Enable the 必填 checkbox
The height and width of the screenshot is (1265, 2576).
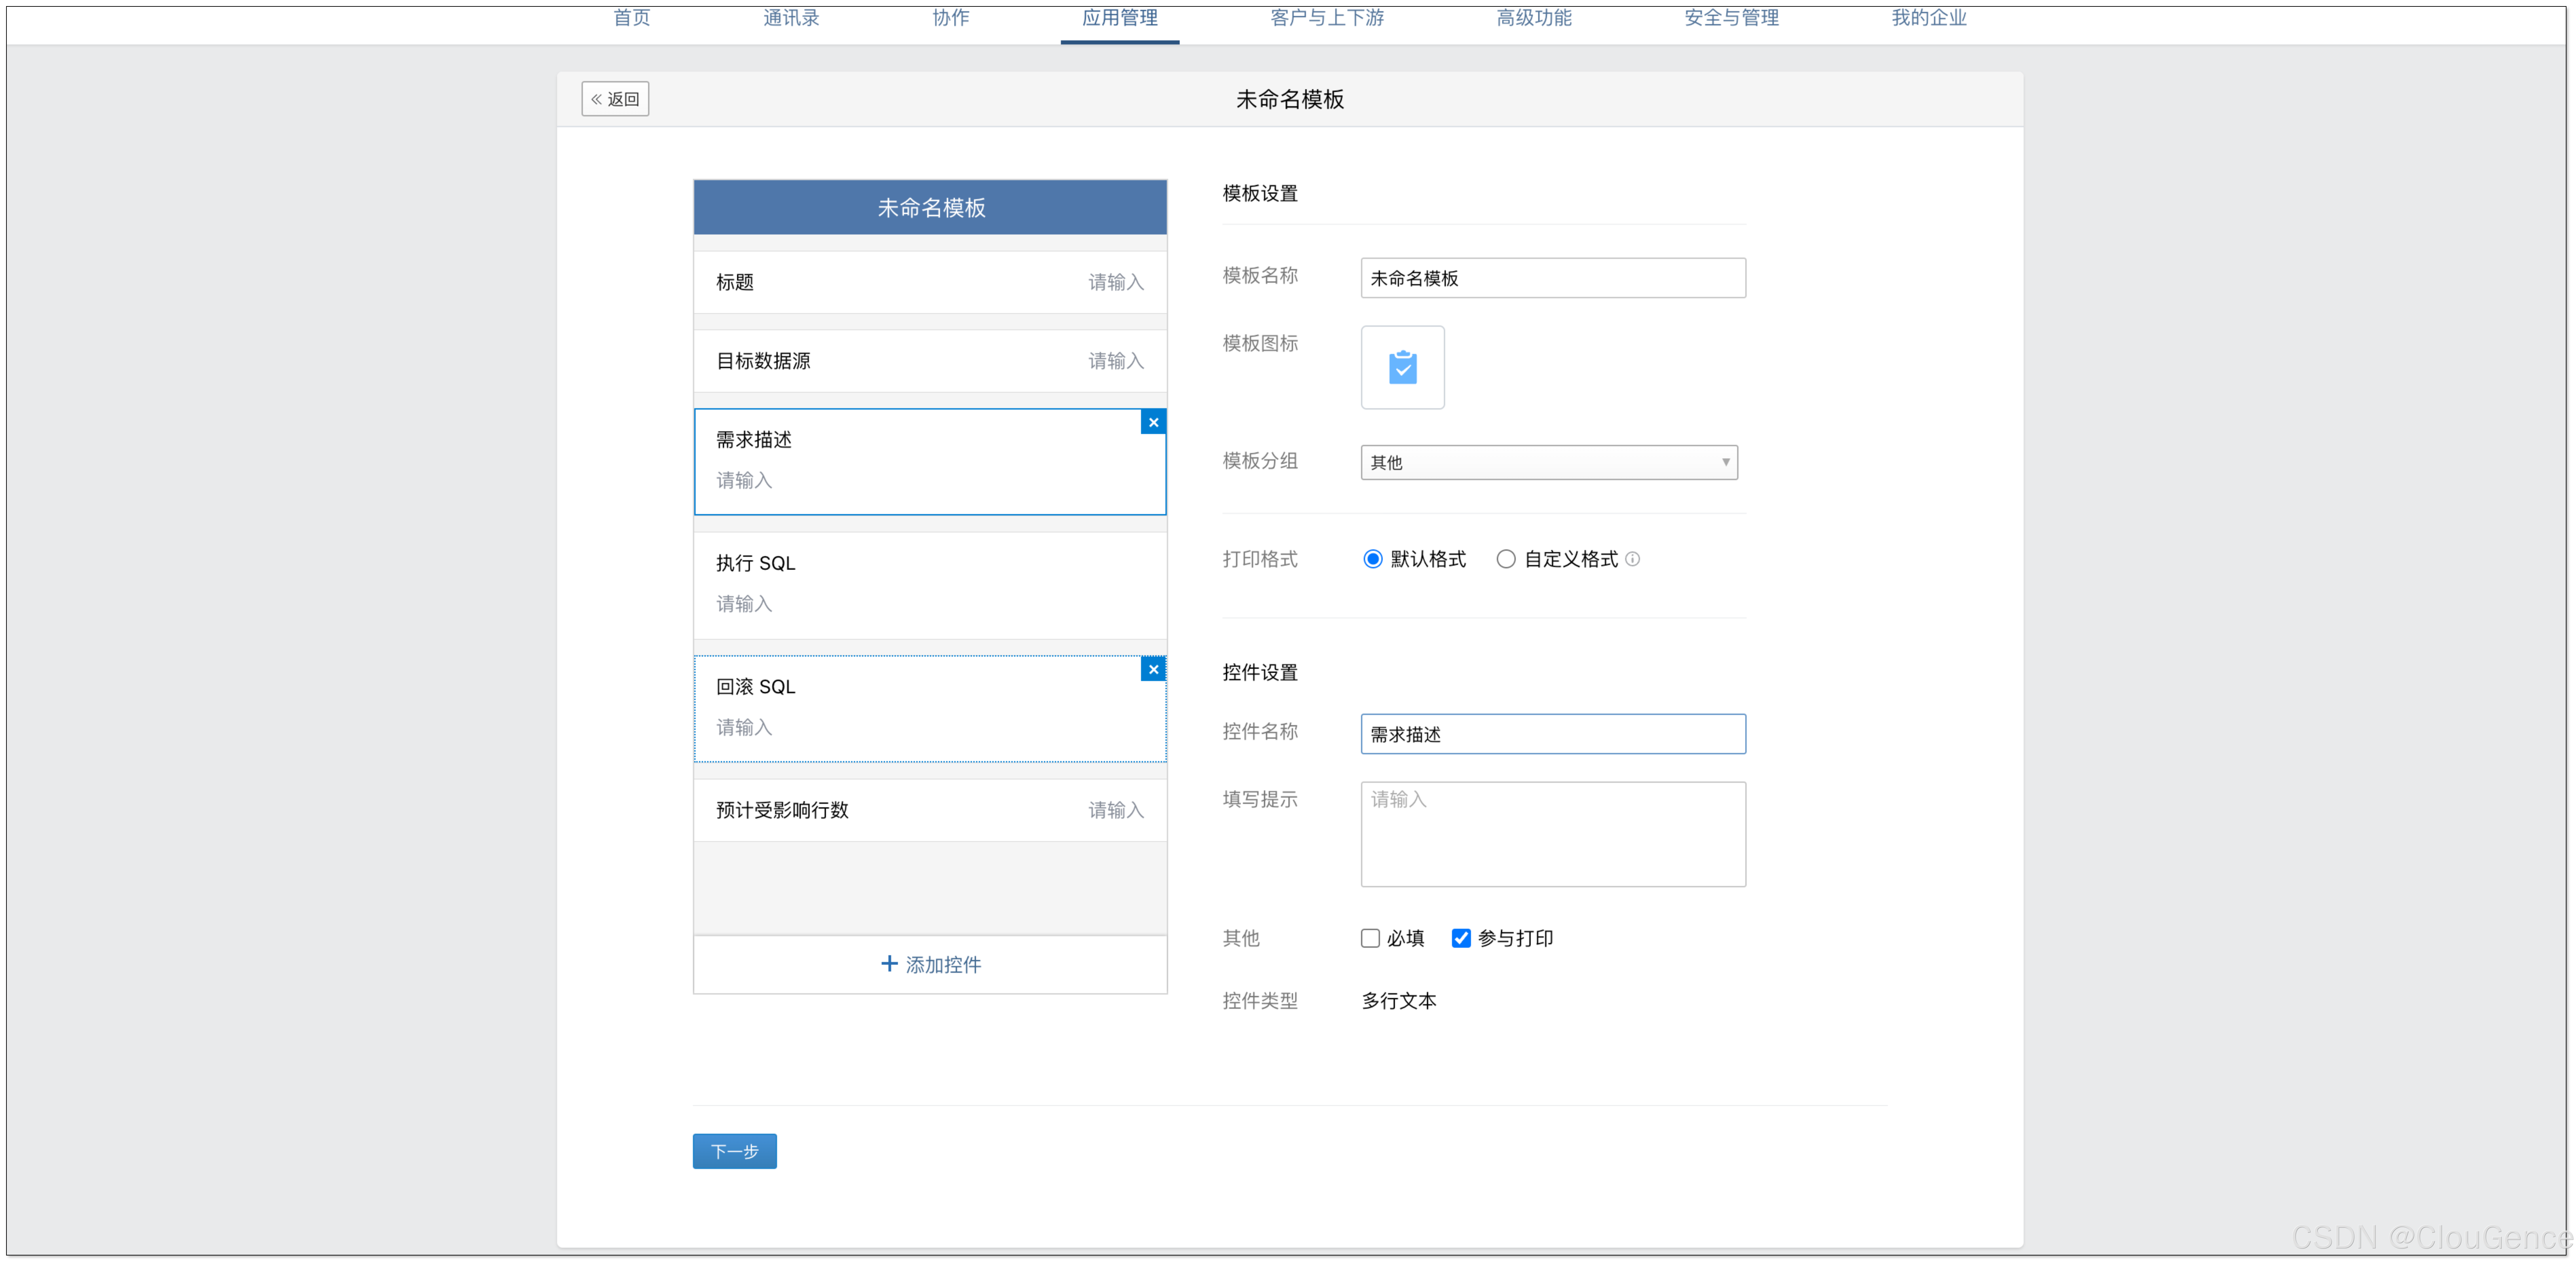point(1370,938)
